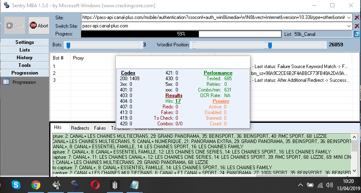This screenshot has width=361, height=193.
Task: Click the STOP Abort button
Action: click(39, 25)
